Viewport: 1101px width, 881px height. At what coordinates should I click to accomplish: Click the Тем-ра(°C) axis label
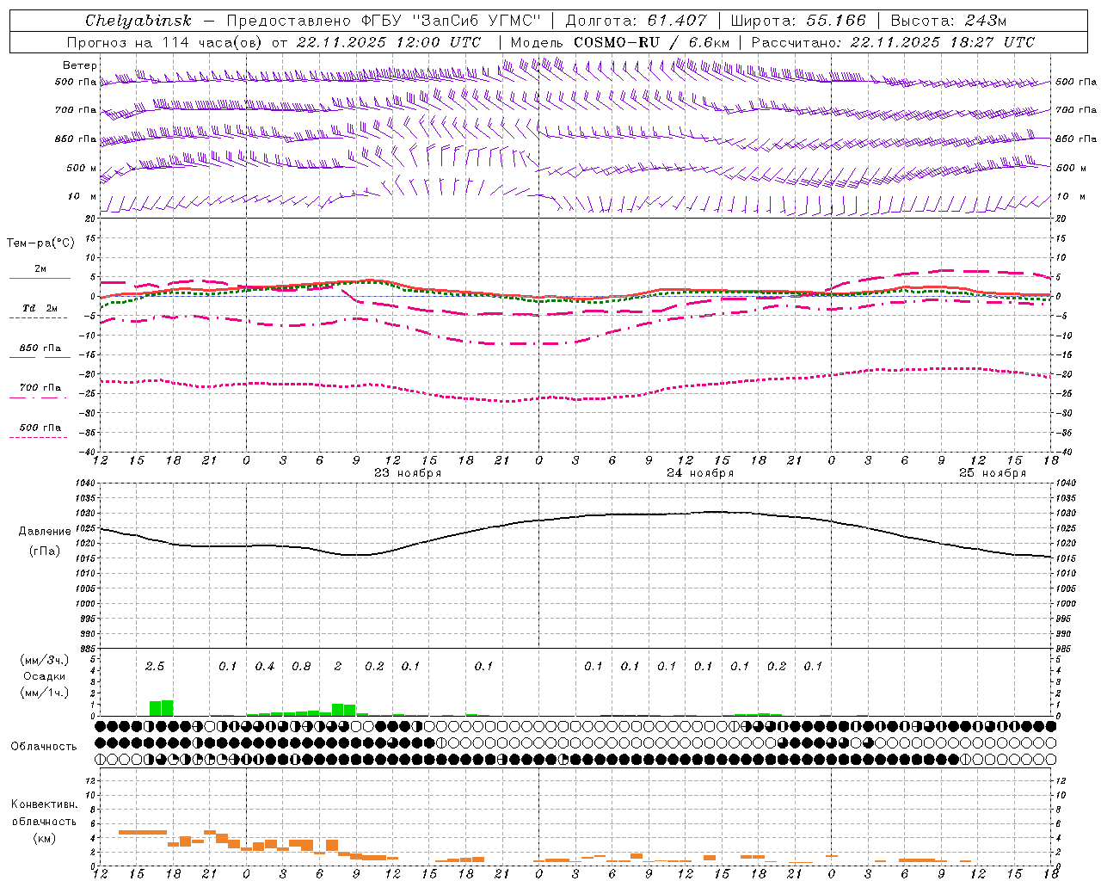pyautogui.click(x=40, y=243)
